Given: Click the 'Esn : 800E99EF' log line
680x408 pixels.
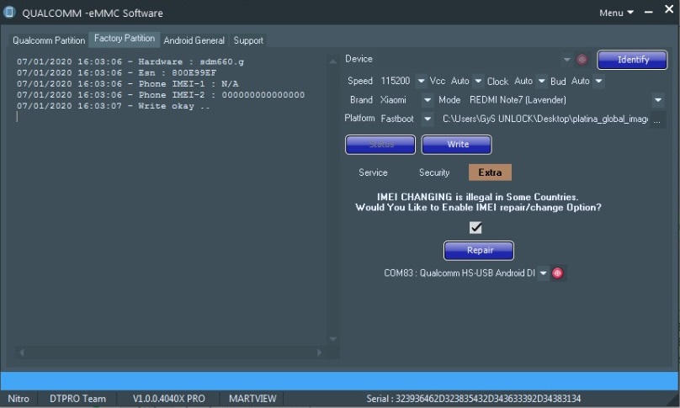Looking at the screenshot, I should point(116,73).
